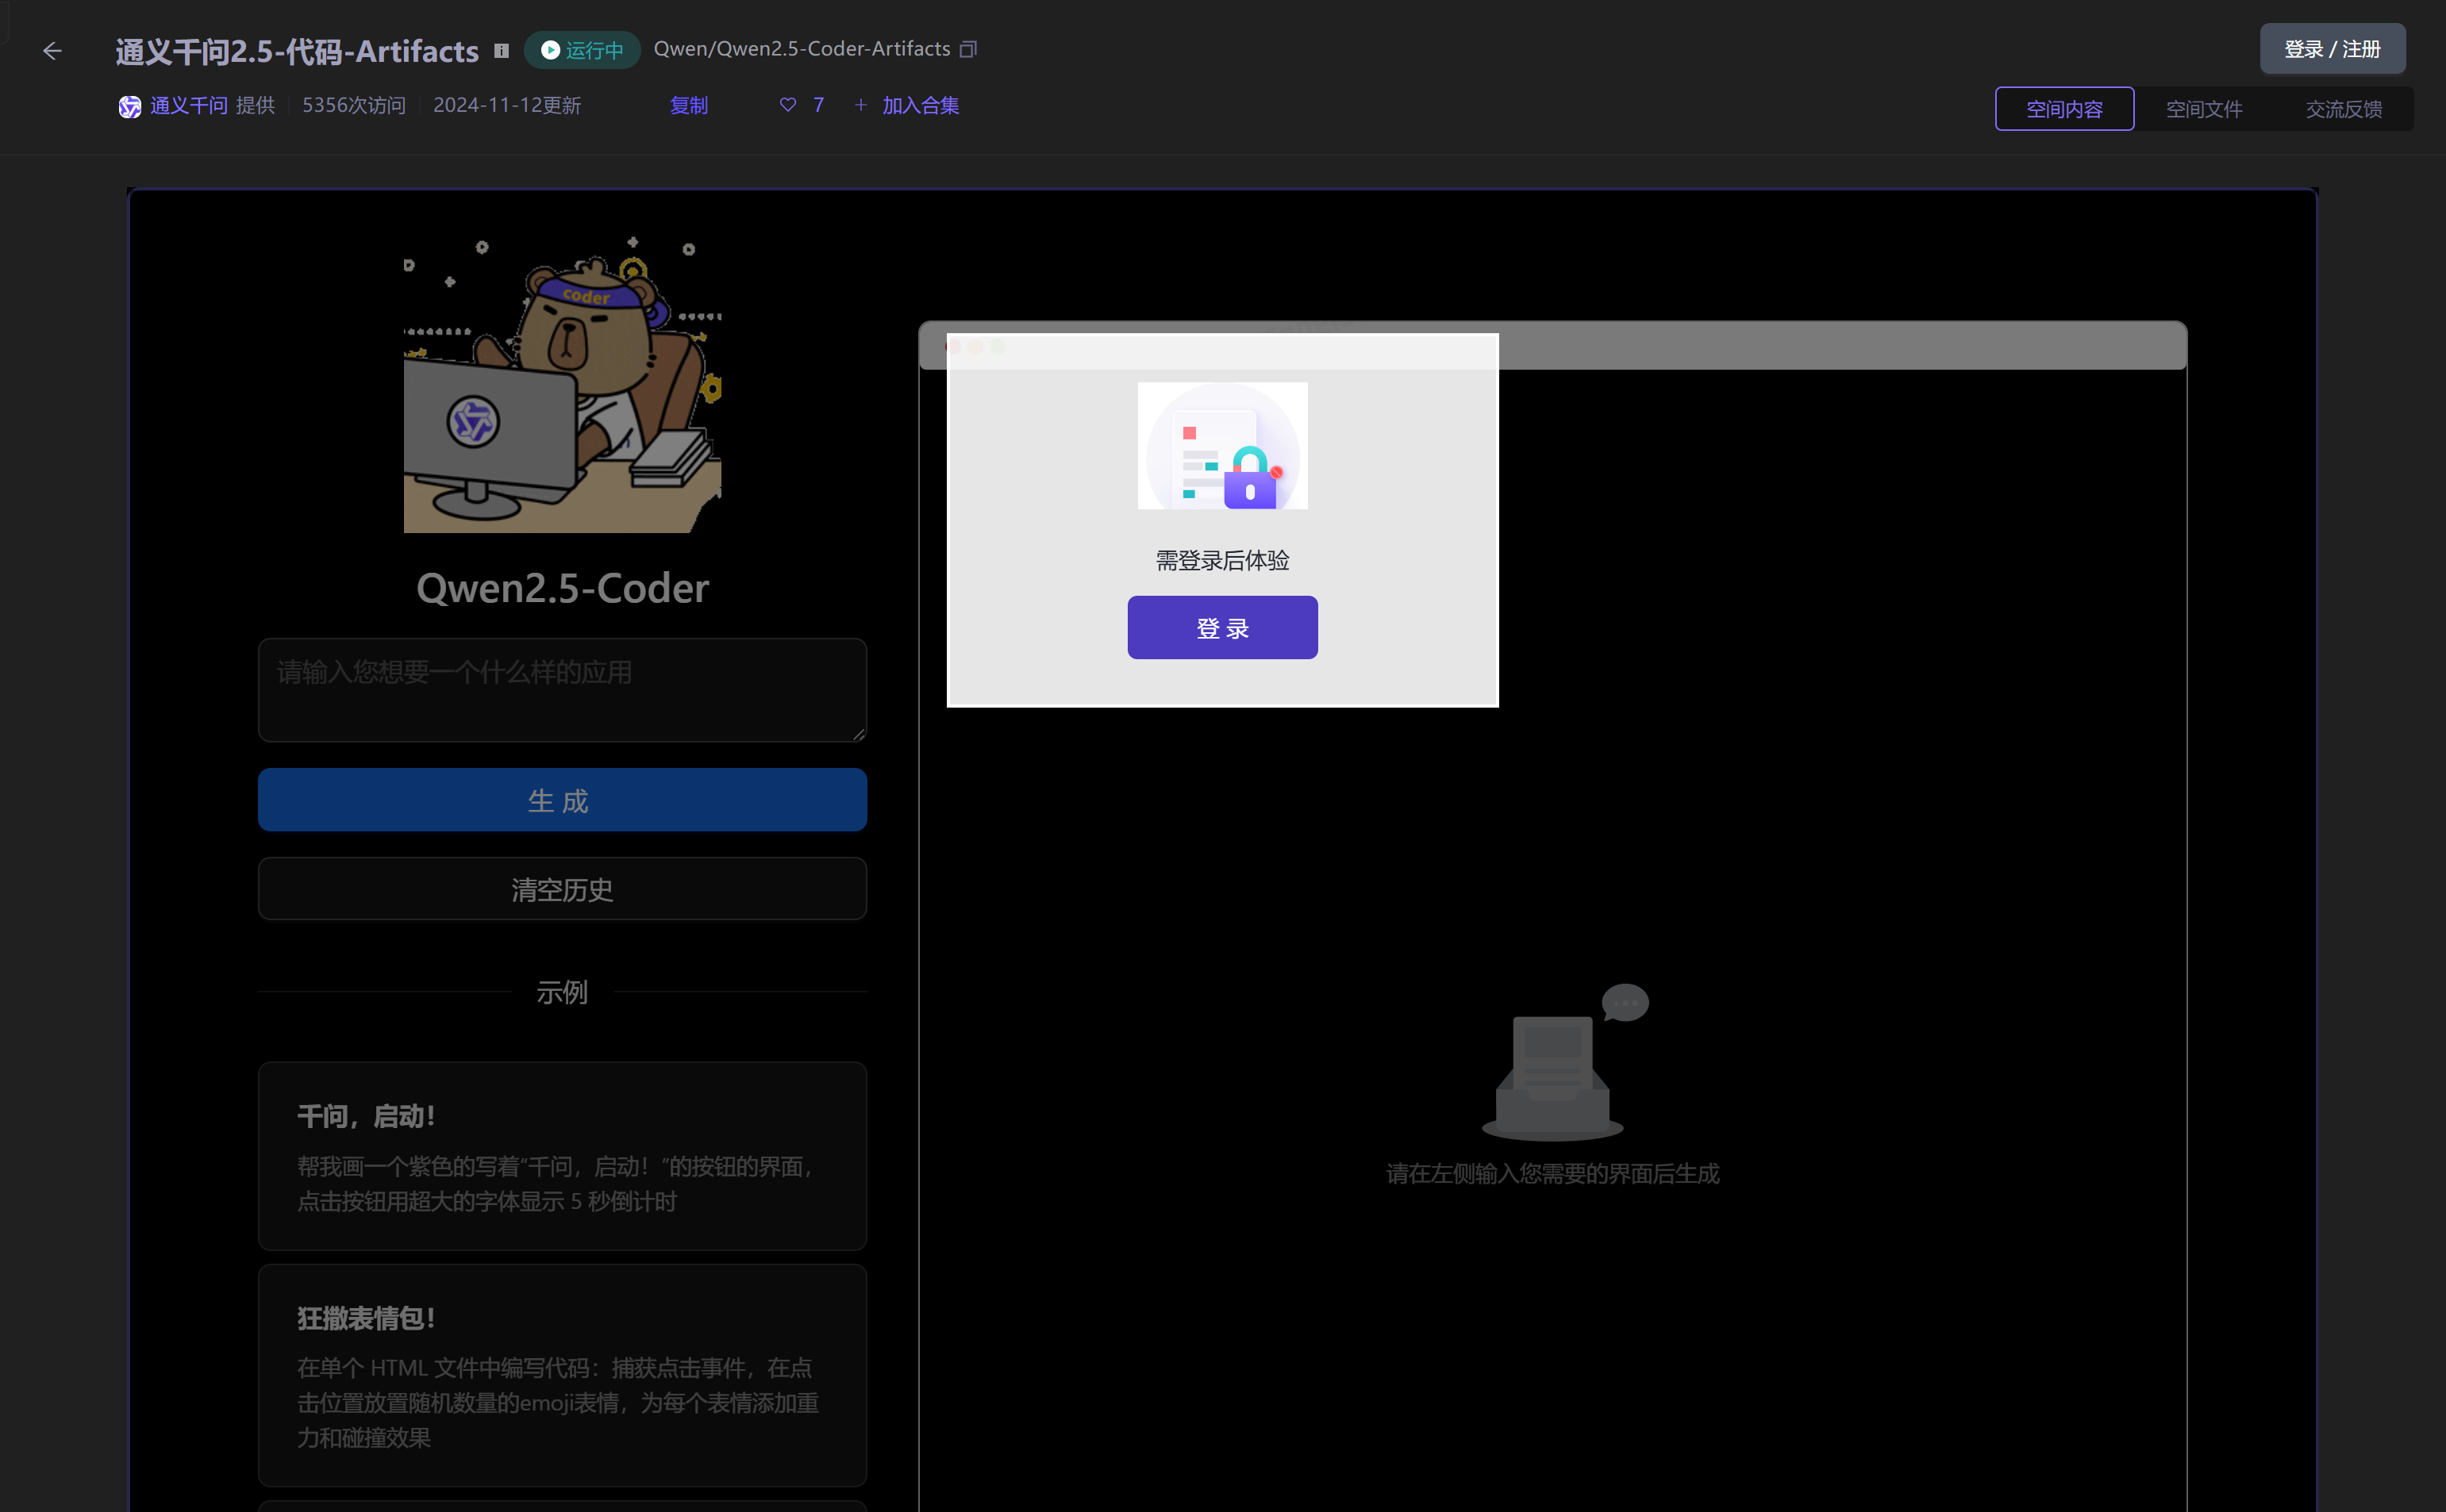
Task: Switch to the 空间内容 tab
Action: tap(2063, 109)
